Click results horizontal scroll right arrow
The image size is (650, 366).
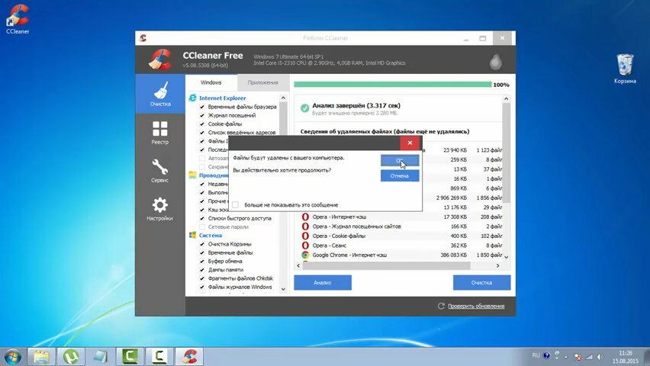[498, 265]
